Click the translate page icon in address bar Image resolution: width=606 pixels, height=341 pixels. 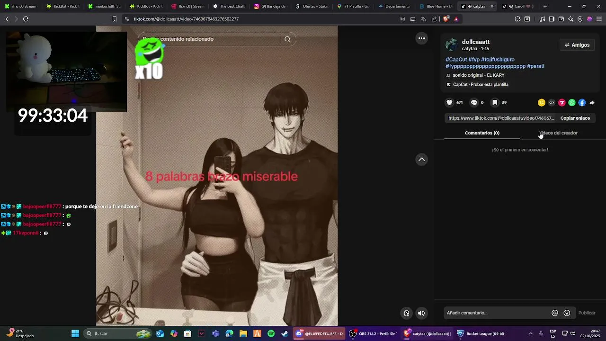[423, 19]
